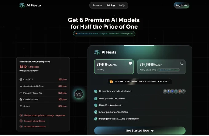
Task: Open the FAQs menu item
Action: [122, 5]
